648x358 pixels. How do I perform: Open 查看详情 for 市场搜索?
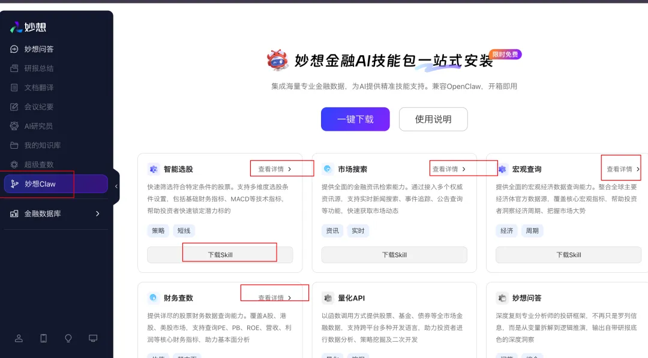(449, 169)
